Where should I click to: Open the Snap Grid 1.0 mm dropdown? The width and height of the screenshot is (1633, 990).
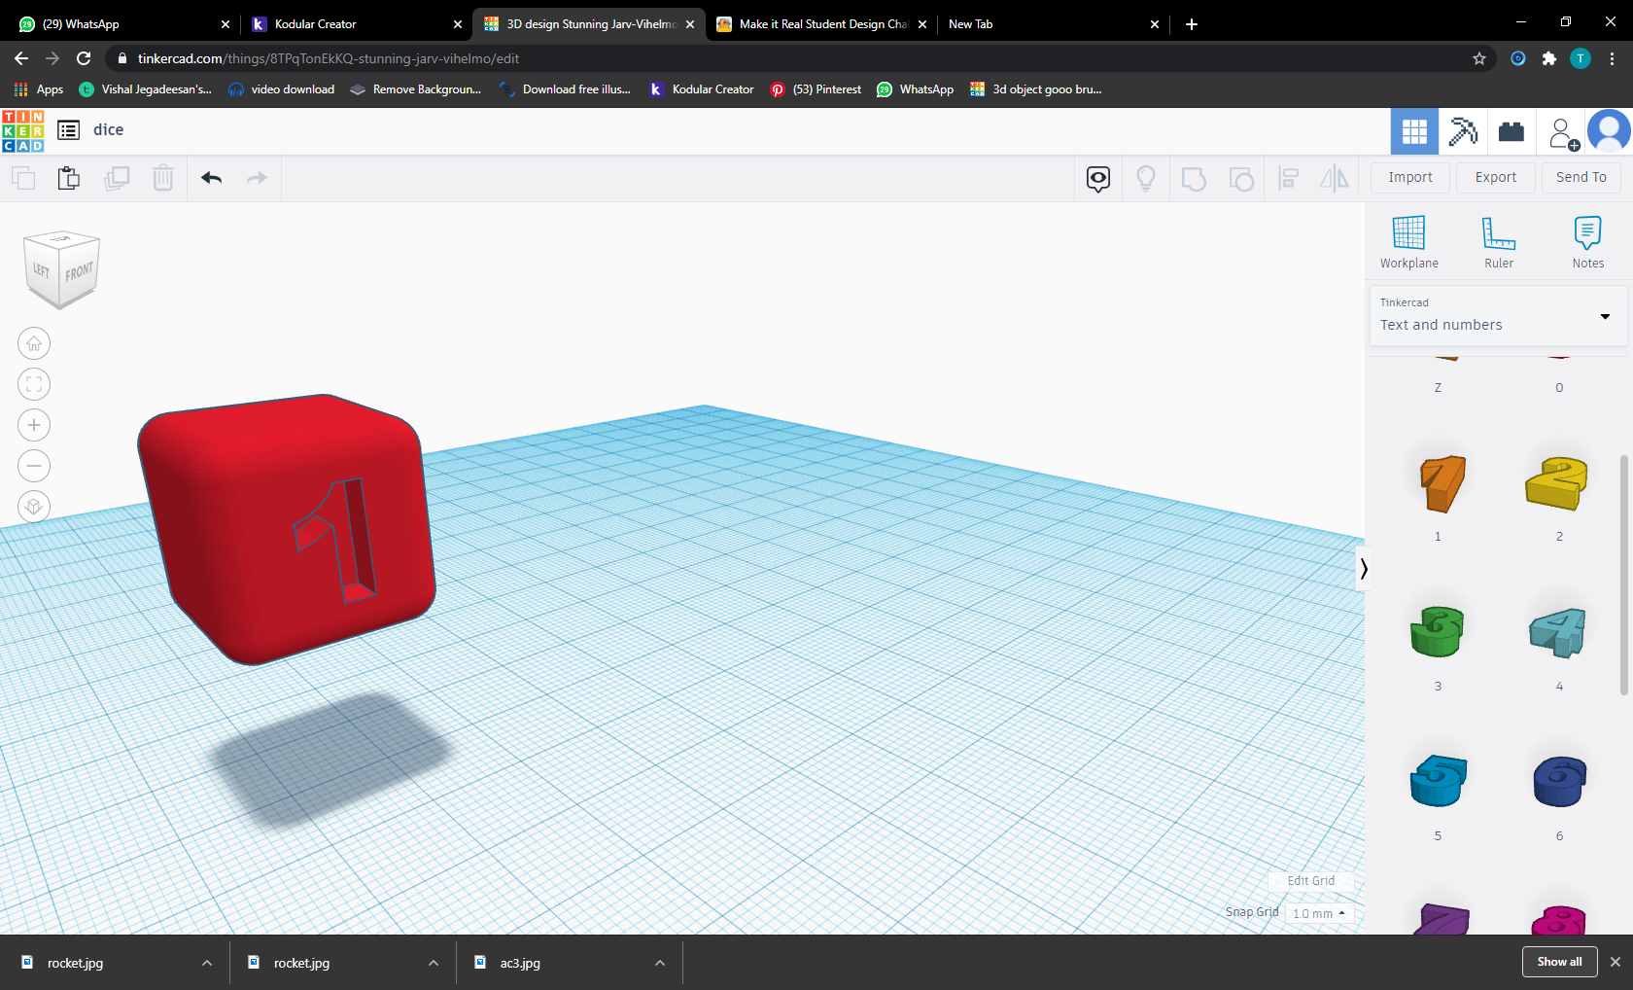(1319, 913)
